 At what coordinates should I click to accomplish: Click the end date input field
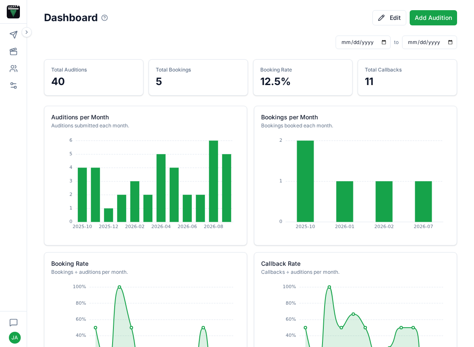pos(429,42)
